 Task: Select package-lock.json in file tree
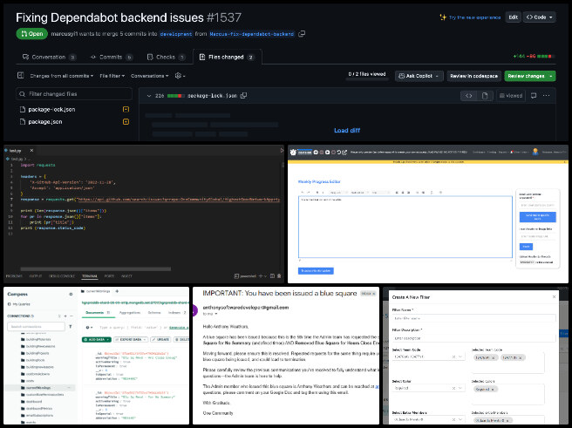coord(51,109)
